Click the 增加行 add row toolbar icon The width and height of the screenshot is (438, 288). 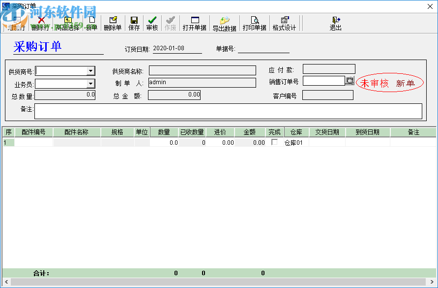click(x=17, y=23)
